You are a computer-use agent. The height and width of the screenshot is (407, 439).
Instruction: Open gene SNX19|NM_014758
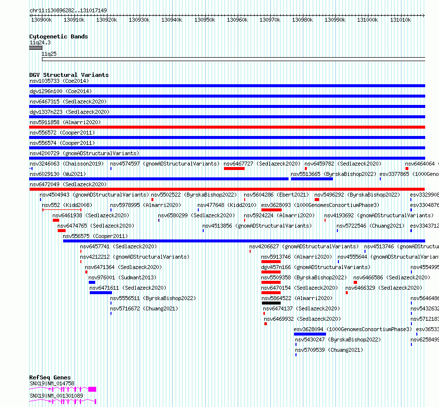[x=63, y=389]
